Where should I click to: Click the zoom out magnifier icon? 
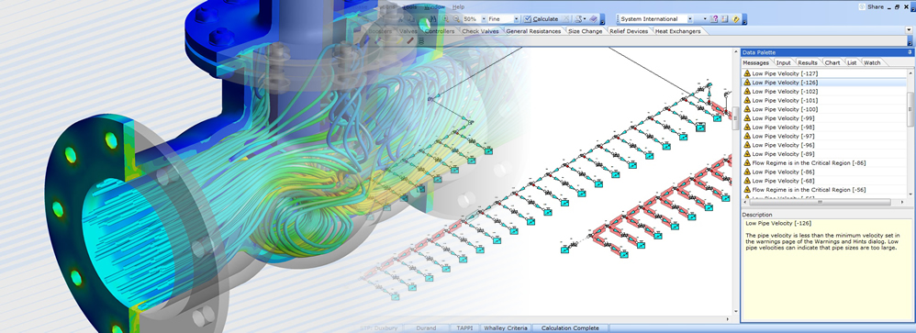click(456, 18)
